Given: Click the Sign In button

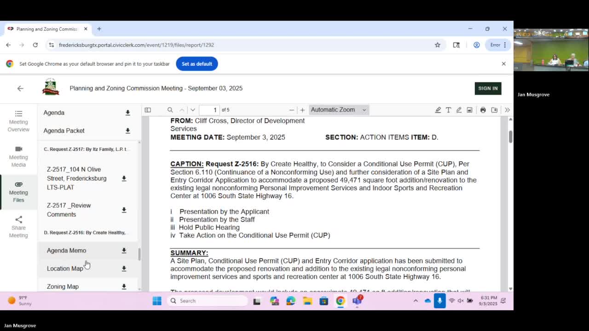Looking at the screenshot, I should pos(488,88).
